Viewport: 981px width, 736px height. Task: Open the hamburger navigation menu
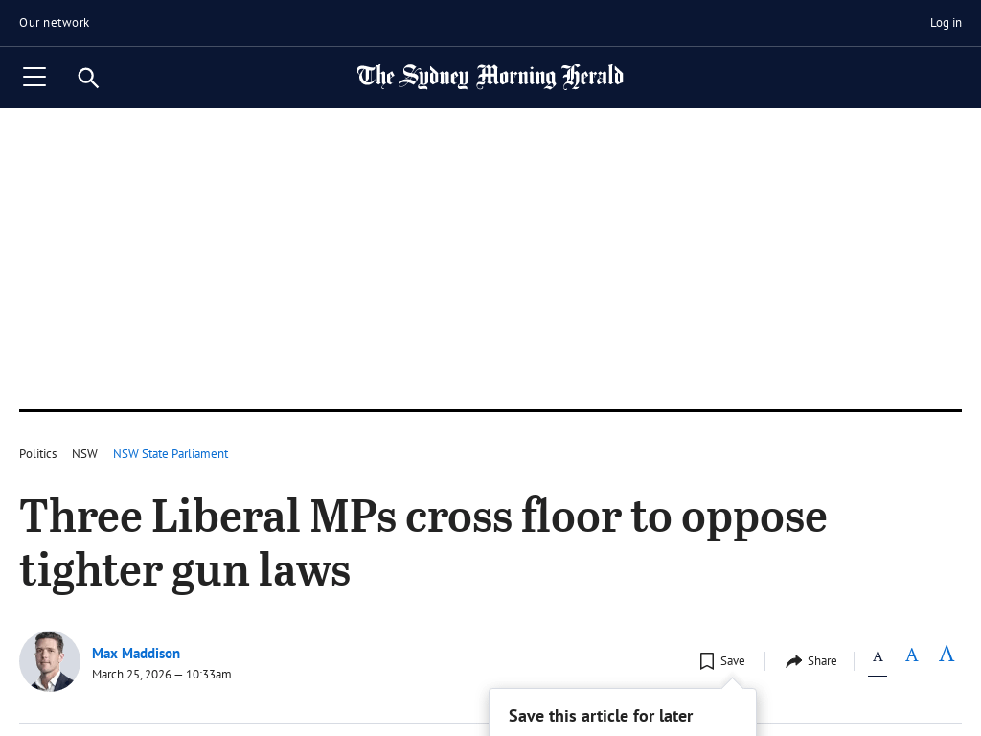tap(34, 78)
